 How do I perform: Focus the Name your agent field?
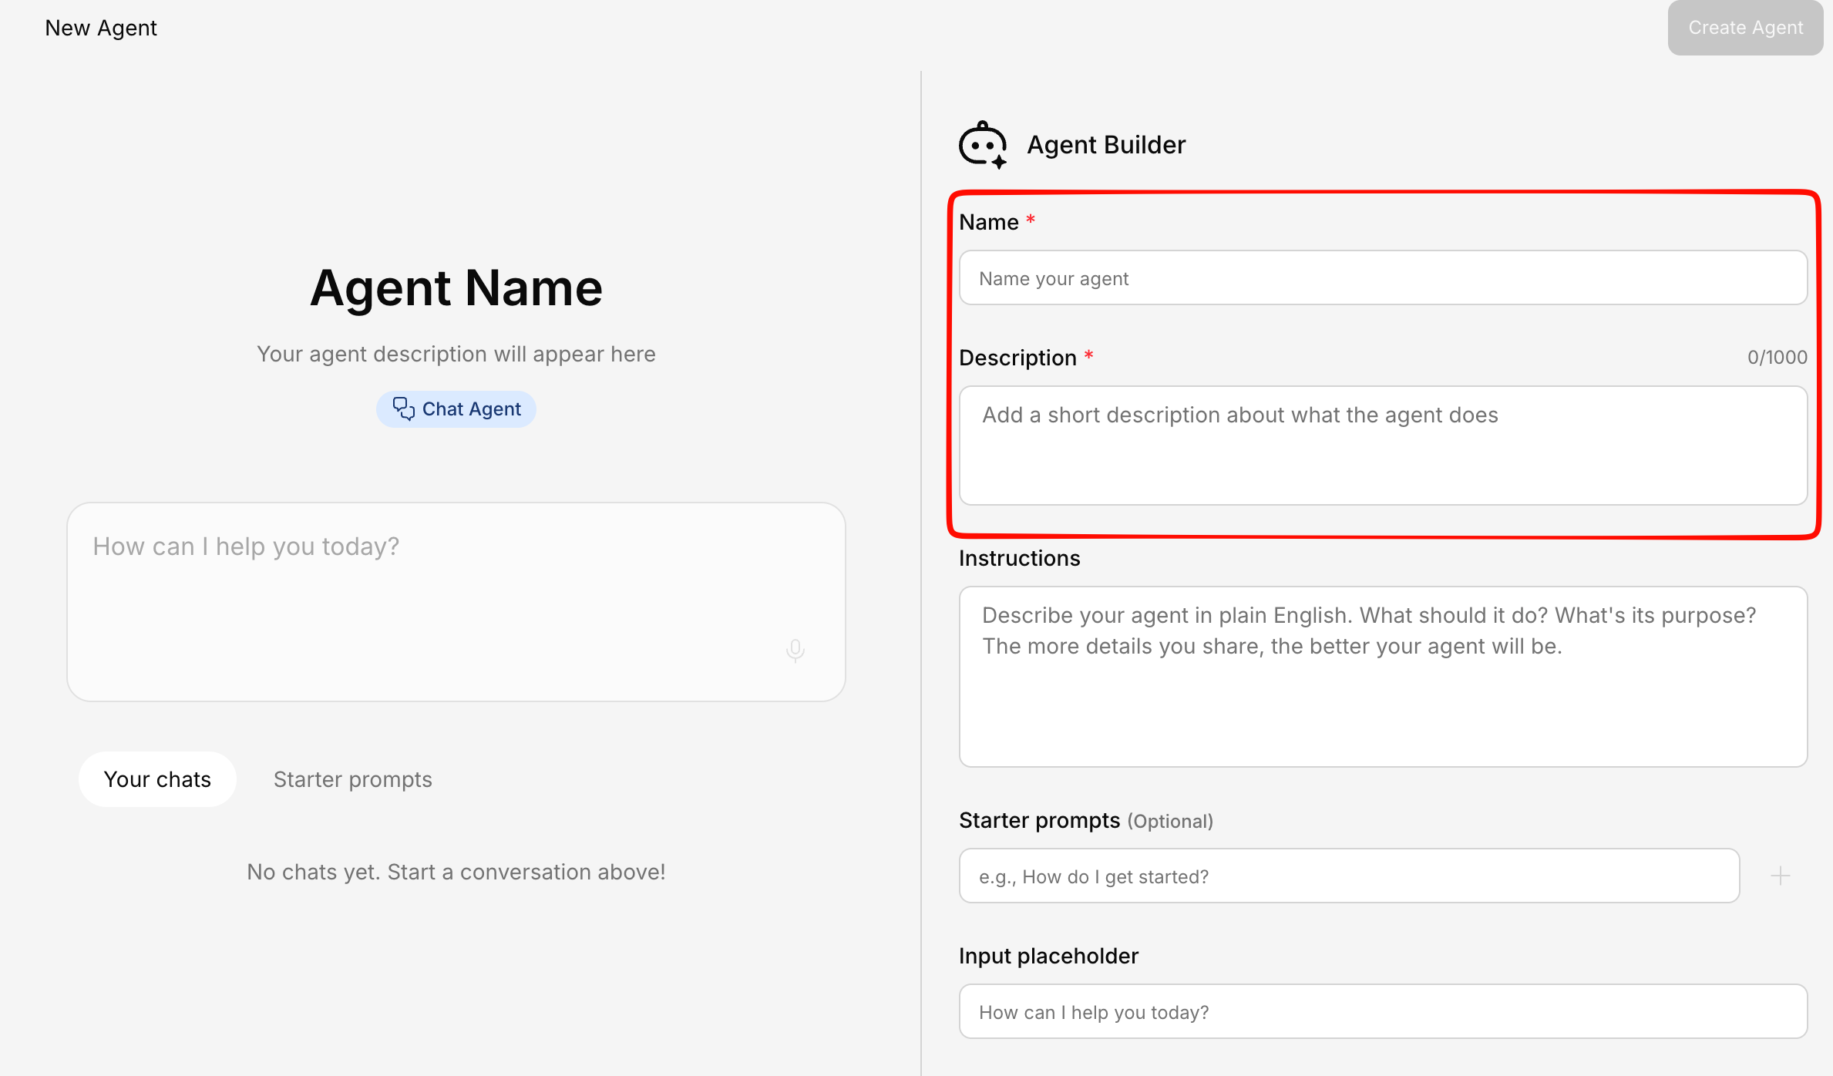coord(1382,277)
